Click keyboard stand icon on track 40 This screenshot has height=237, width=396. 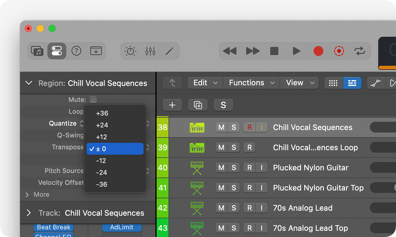(197, 168)
